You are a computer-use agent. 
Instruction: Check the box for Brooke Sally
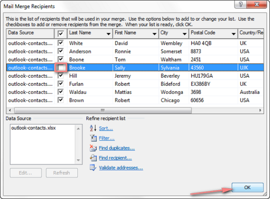click(x=61, y=68)
